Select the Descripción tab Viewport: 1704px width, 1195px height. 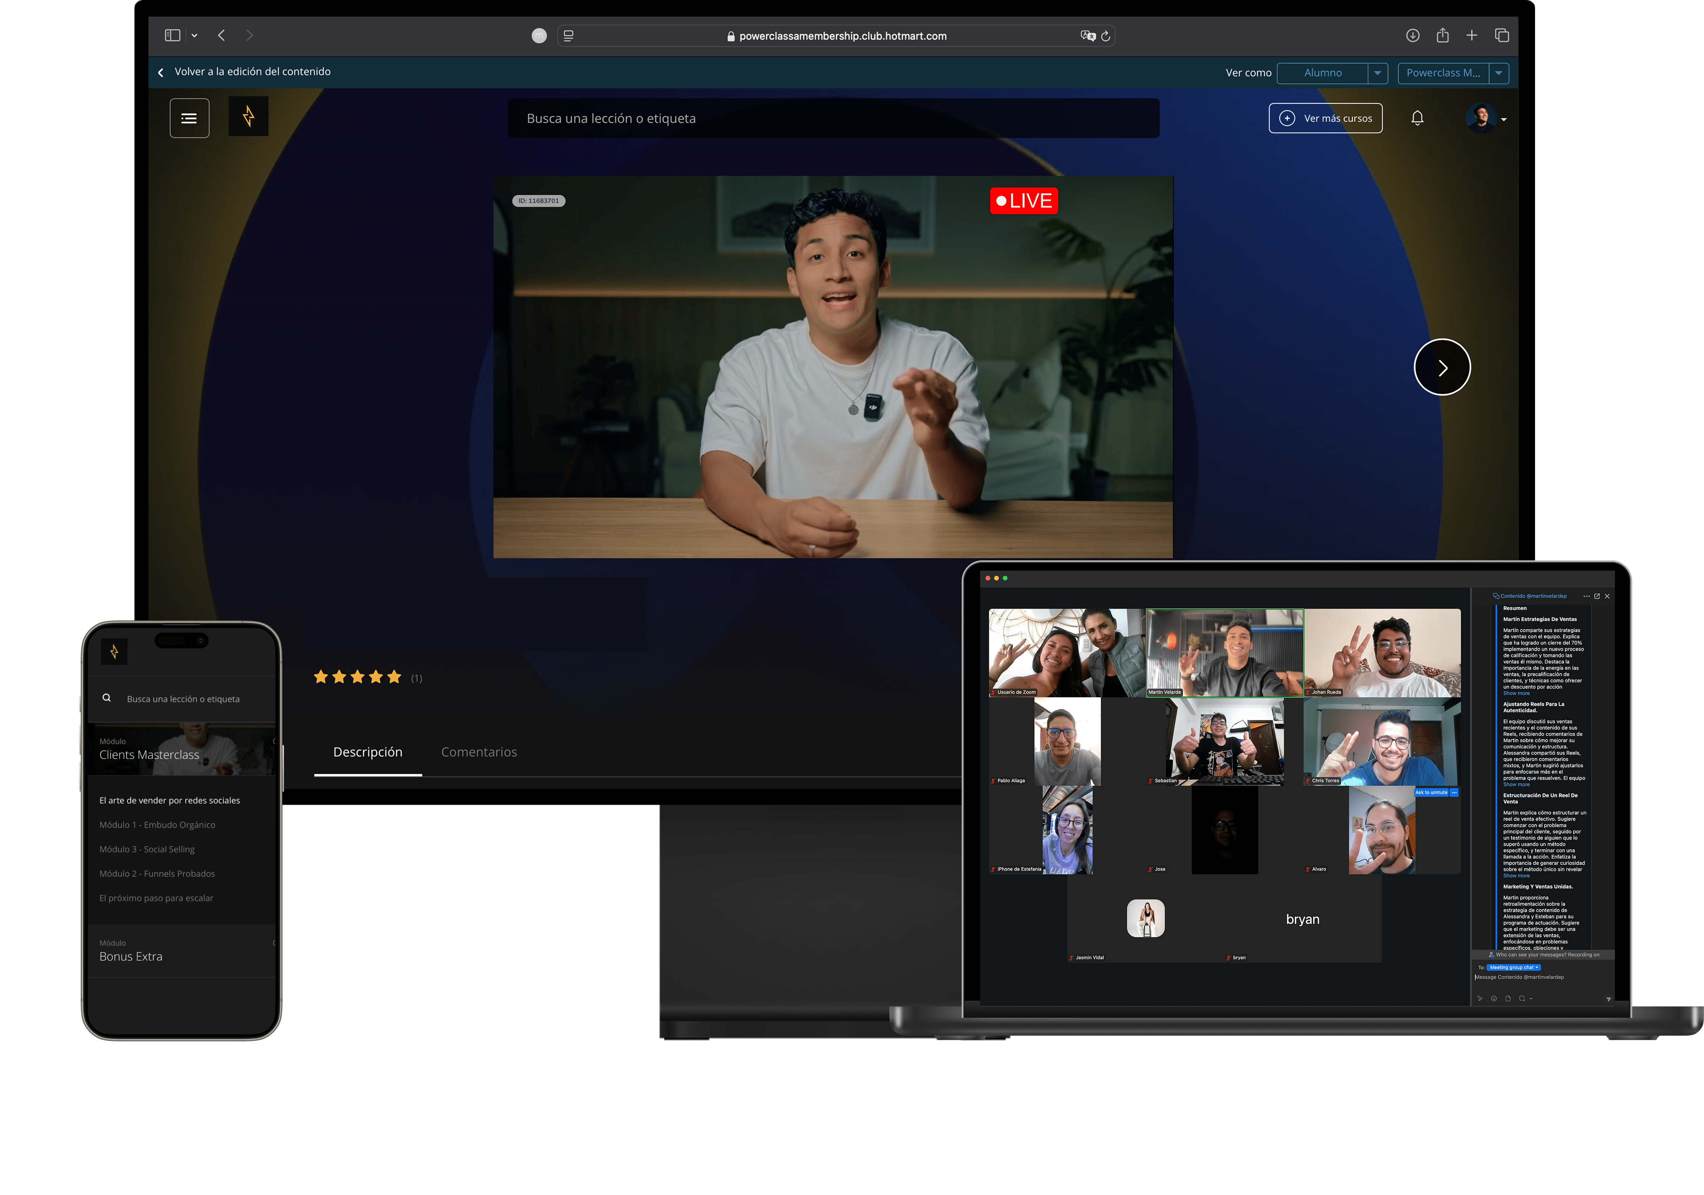click(x=367, y=752)
